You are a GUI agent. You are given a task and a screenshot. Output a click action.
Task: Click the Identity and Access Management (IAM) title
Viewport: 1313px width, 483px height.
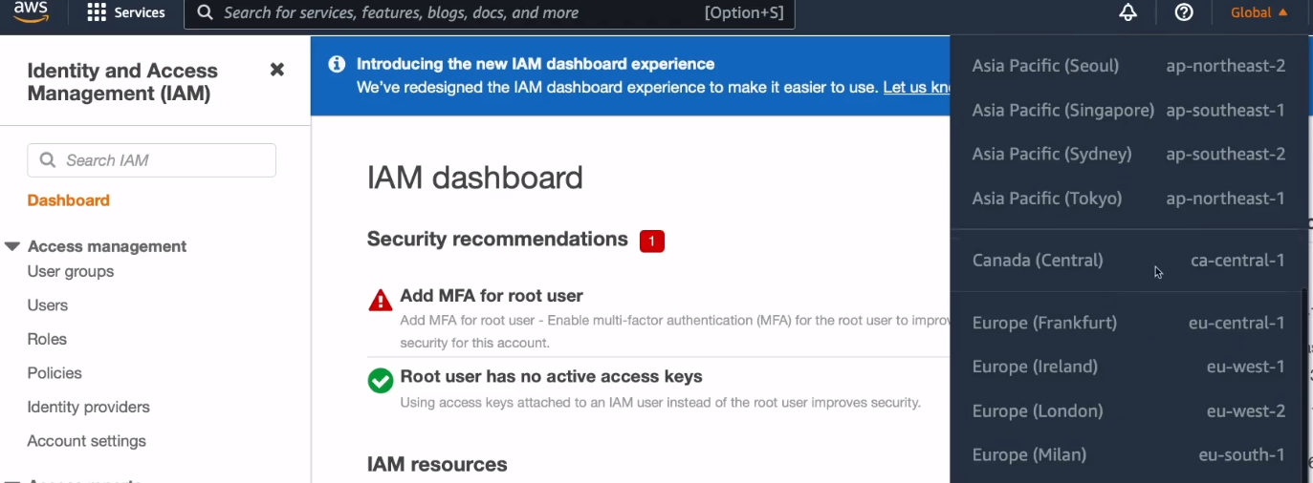point(122,82)
